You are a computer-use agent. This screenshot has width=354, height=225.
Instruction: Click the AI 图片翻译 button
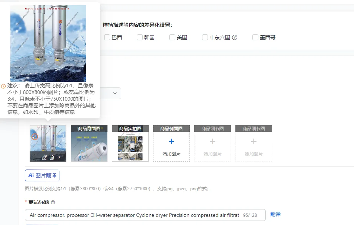pos(42,175)
